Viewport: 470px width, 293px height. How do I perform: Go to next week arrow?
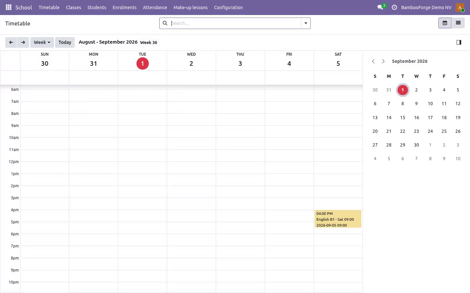click(x=23, y=42)
